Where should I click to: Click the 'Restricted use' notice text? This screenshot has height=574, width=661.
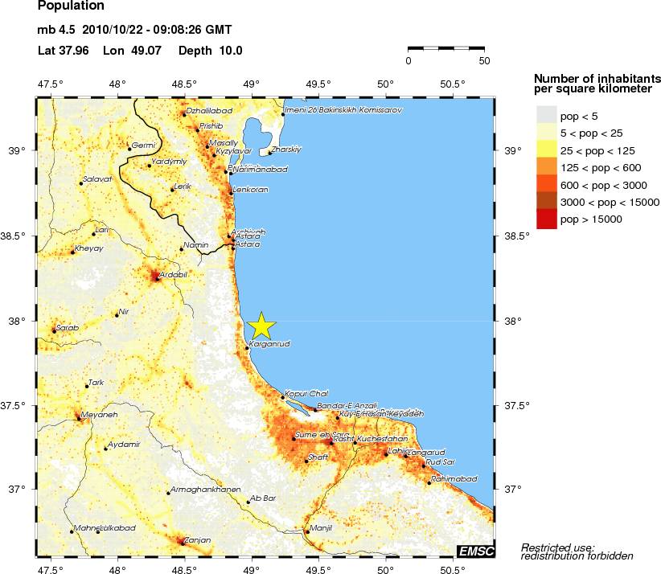(557, 547)
